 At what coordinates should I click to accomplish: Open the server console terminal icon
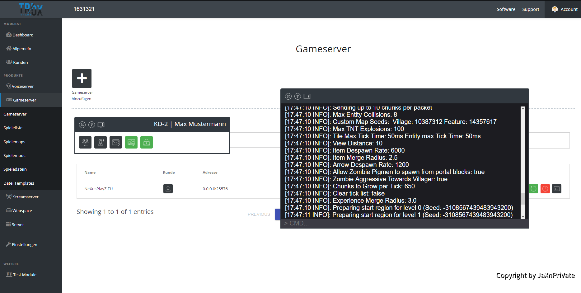click(x=557, y=189)
